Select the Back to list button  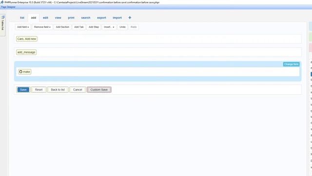tap(58, 89)
